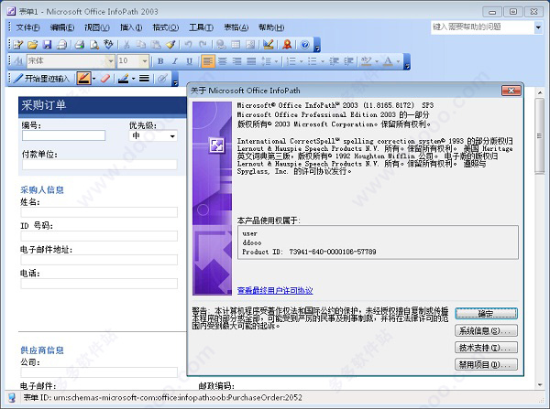Viewport: 550px width, 409px height.
Task: Click the Print icon
Action: point(80,45)
